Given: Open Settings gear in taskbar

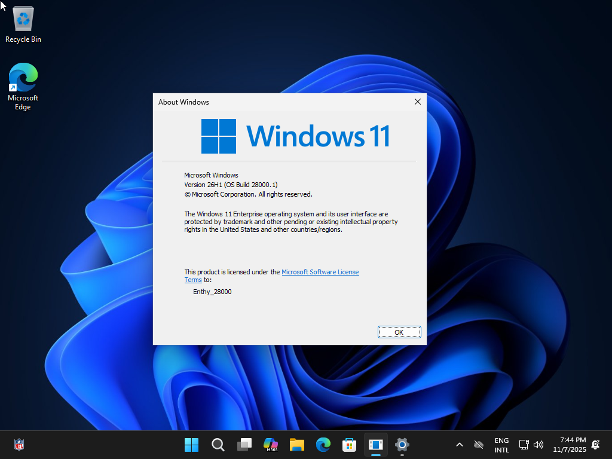Looking at the screenshot, I should coord(402,445).
